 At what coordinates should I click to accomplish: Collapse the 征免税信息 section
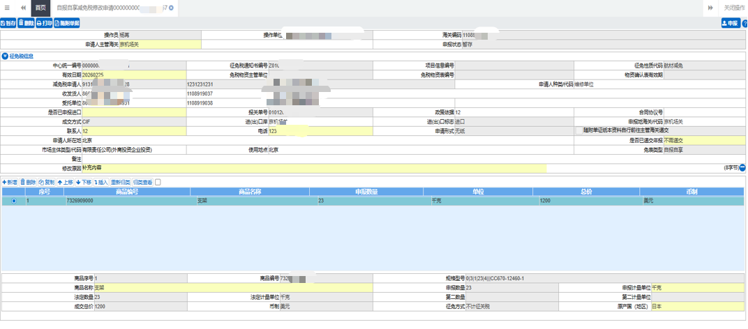5,56
